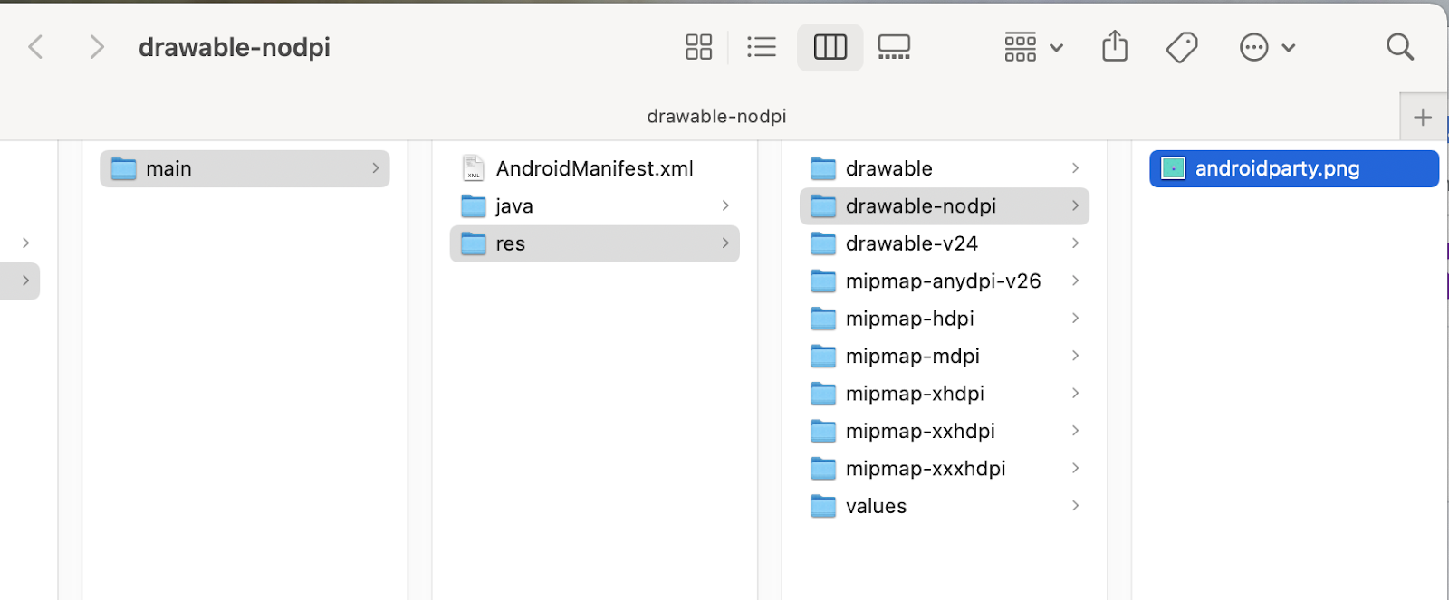1449x600 pixels.
Task: Open the group-by options dropdown
Action: point(1033,47)
